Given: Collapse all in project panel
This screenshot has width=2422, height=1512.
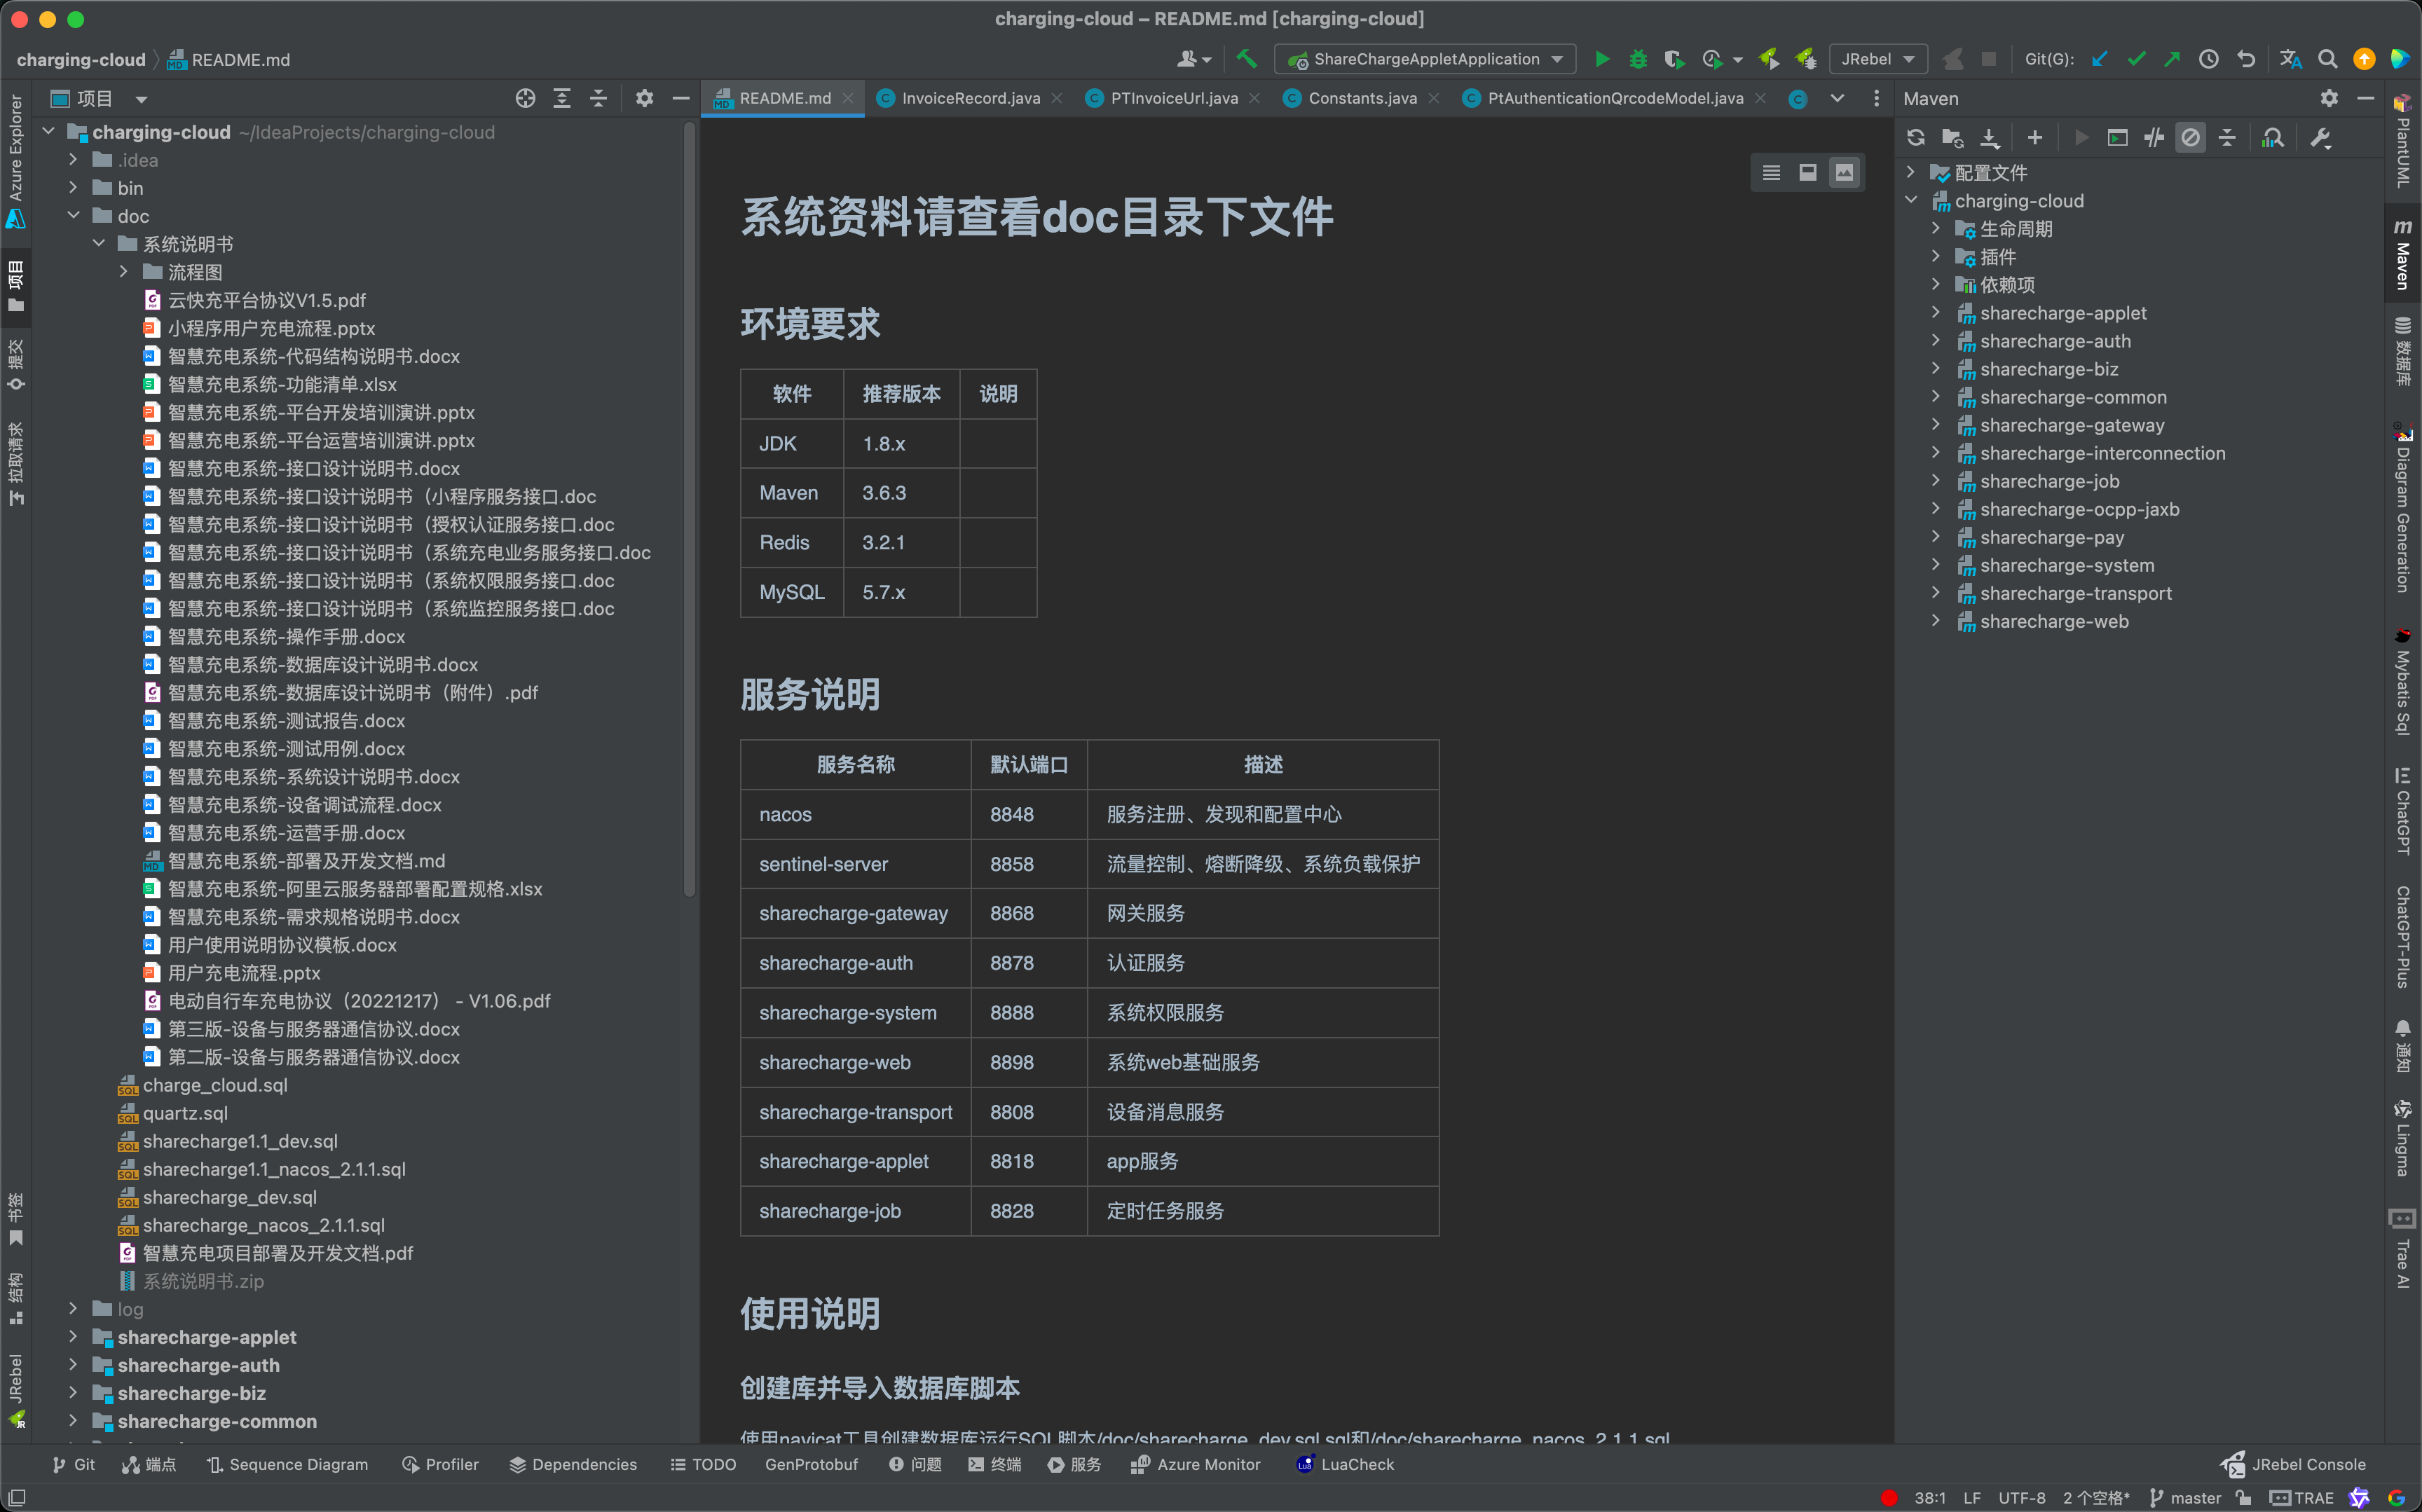Looking at the screenshot, I should (598, 98).
